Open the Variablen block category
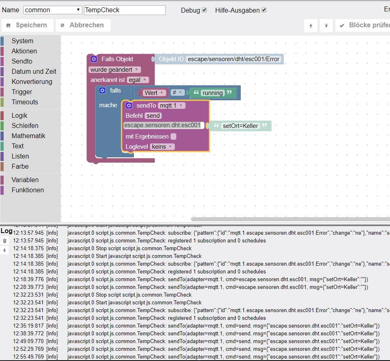Screen dimensions: 390x361 25,180
